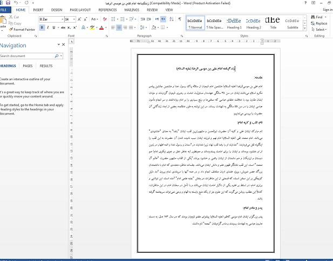Click the Sort A-Z icon
This screenshot has height=261, width=333.
click(172, 19)
